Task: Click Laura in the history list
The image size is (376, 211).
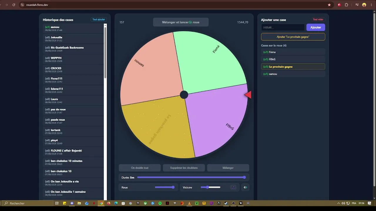Action: click(x=73, y=100)
